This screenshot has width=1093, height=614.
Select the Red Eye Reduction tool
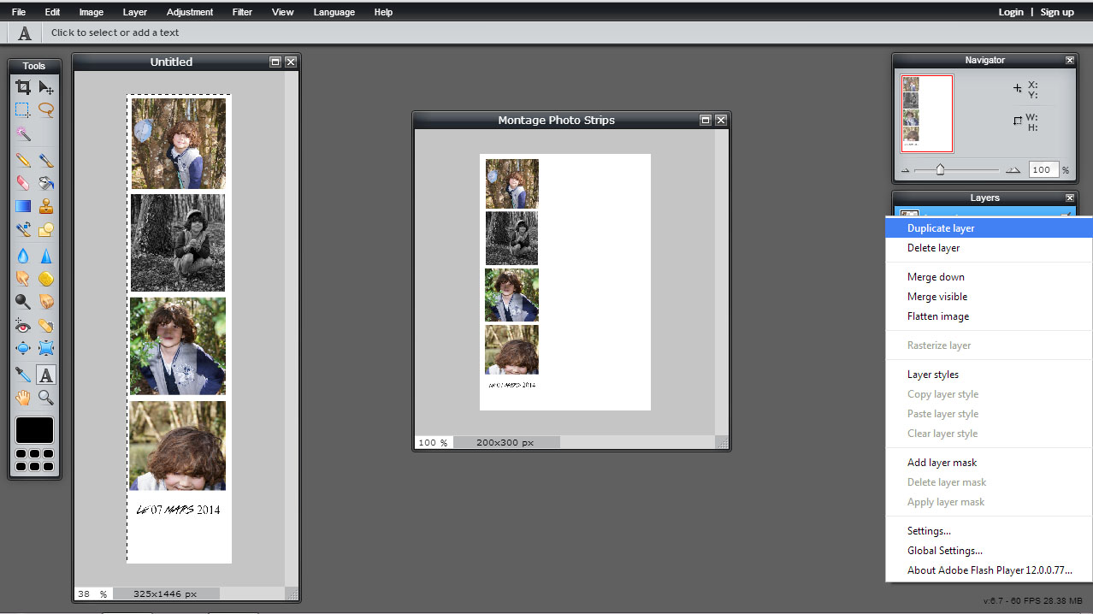tap(23, 326)
